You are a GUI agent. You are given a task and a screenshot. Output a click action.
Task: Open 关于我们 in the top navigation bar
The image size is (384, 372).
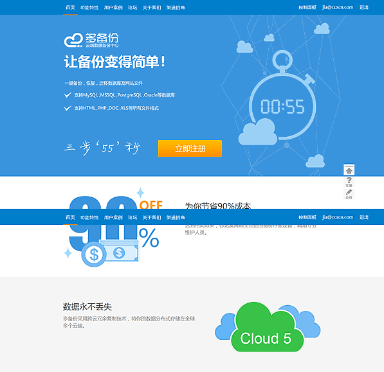[x=152, y=8]
